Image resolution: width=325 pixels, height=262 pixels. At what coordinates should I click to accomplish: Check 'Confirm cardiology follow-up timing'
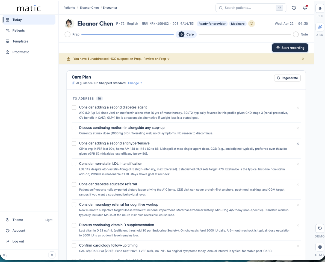[74, 246]
